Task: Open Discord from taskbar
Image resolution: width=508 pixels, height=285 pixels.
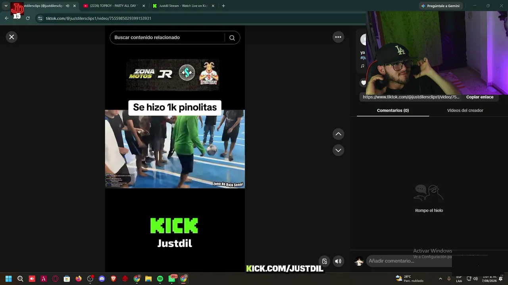Action: pos(102,279)
